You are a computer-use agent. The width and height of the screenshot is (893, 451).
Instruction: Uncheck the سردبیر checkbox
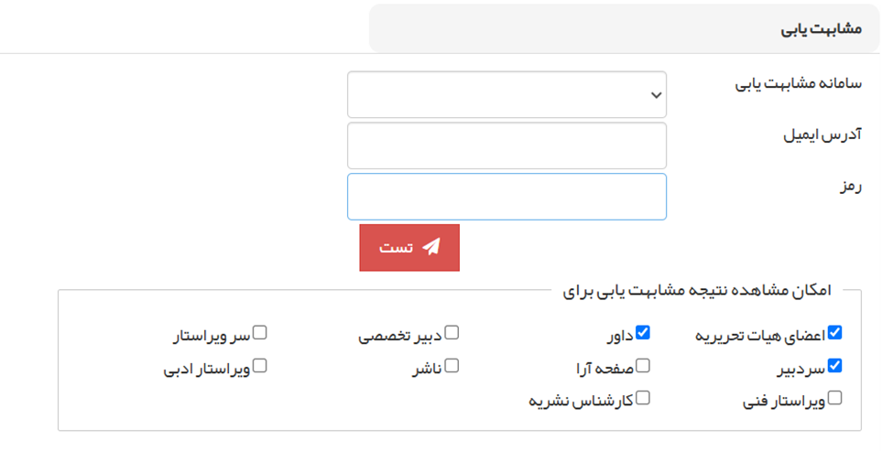[x=834, y=366]
